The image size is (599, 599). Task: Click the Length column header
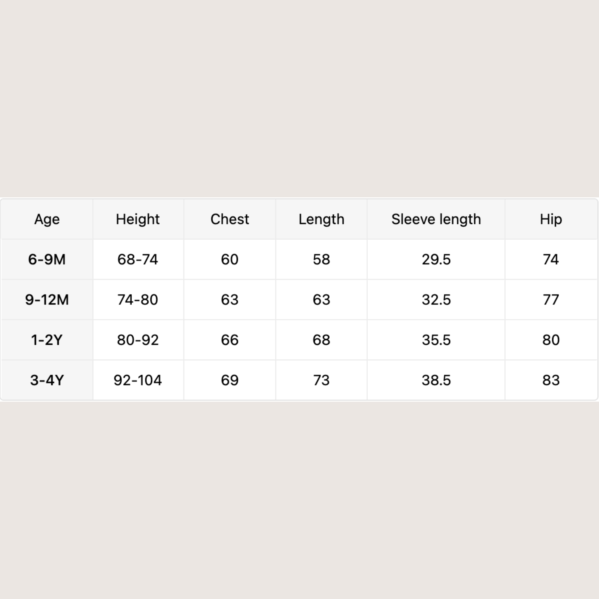[321, 219]
